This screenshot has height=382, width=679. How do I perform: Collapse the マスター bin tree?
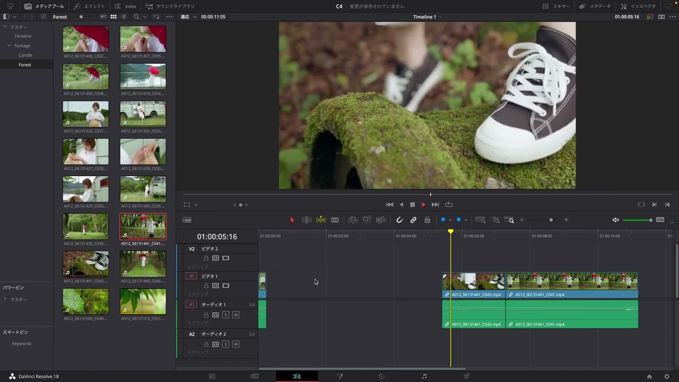[x=5, y=27]
